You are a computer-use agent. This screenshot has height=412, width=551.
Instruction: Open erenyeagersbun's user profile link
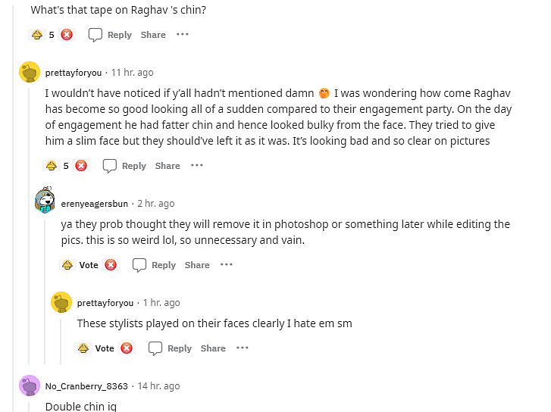(x=95, y=204)
